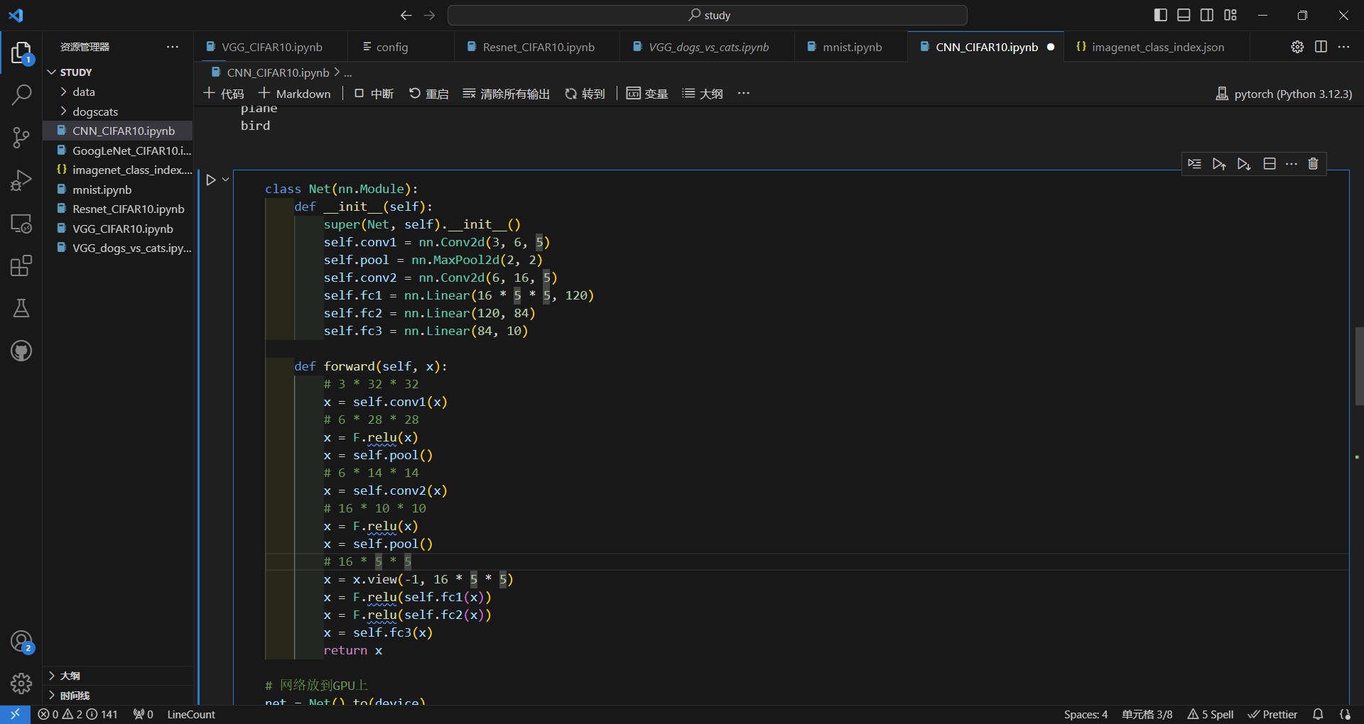Image resolution: width=1364 pixels, height=724 pixels.
Task: Click the study search command box
Action: 708,15
